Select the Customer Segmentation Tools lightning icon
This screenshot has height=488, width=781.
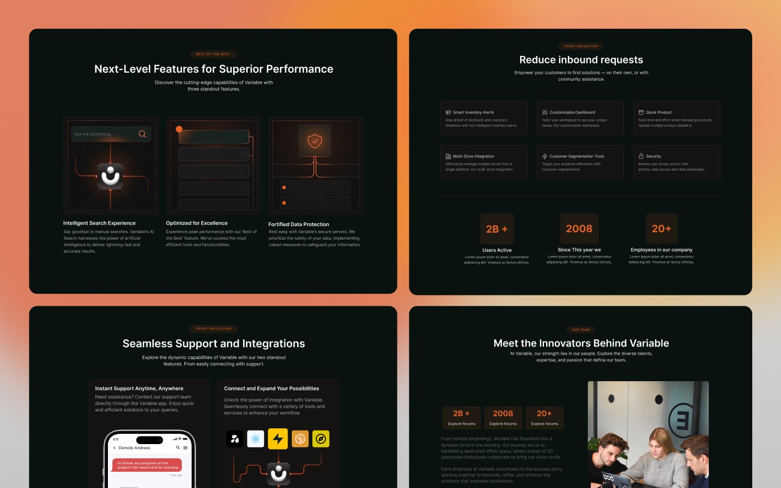click(544, 156)
